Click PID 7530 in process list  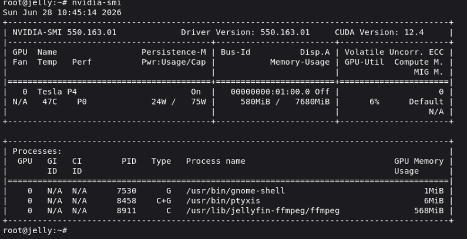pos(126,191)
